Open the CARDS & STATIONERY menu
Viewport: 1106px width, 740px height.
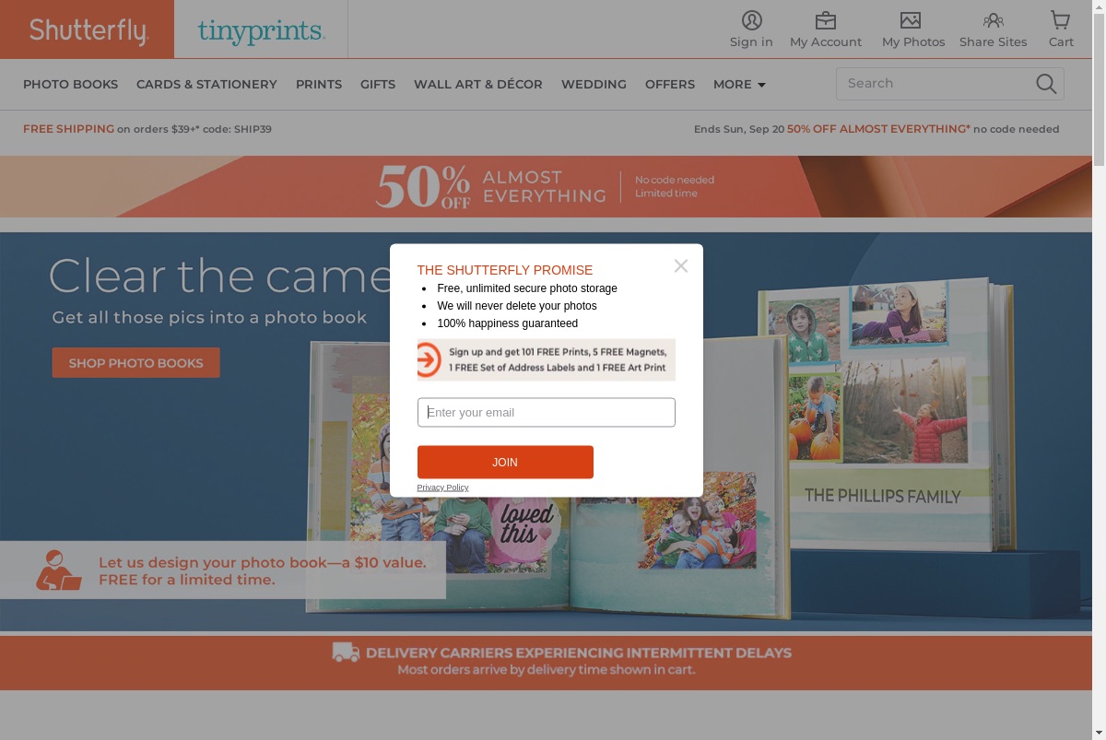pos(206,84)
